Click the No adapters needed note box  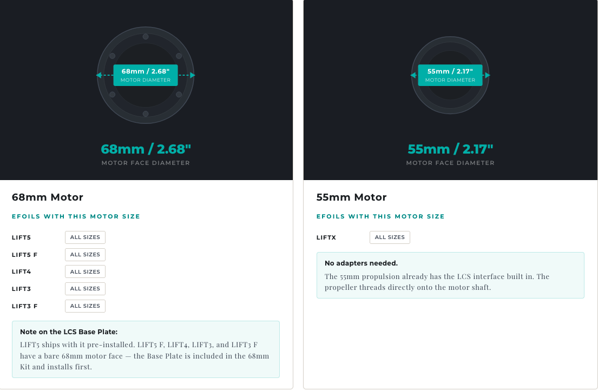click(x=450, y=275)
